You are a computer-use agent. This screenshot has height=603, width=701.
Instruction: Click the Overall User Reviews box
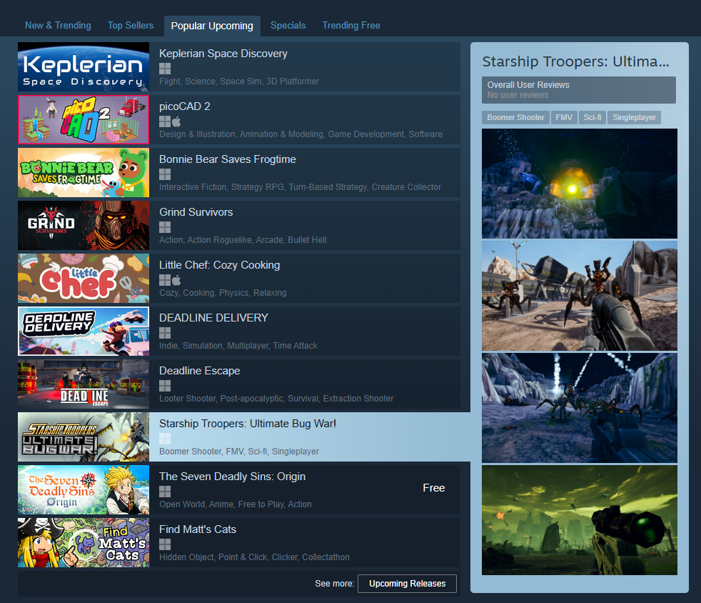click(578, 90)
